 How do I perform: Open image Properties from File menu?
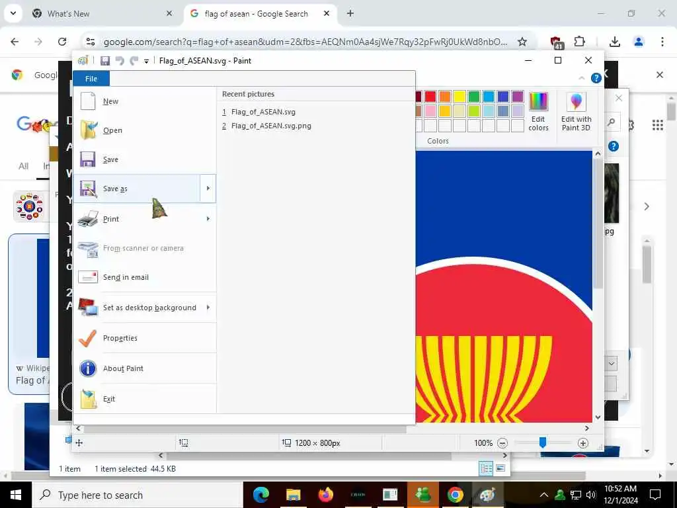pyautogui.click(x=145, y=338)
